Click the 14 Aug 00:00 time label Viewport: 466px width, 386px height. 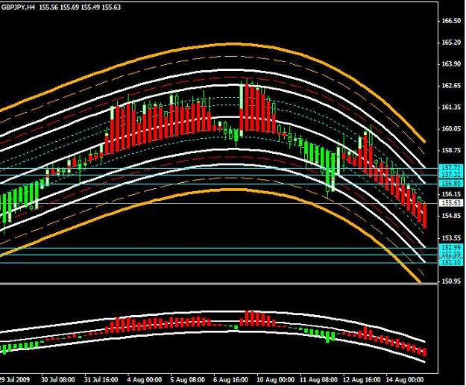405,380
